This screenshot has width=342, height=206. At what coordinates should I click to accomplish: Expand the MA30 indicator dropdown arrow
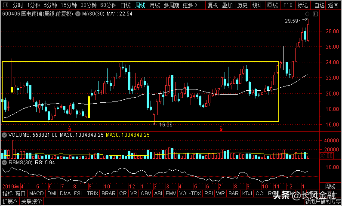pos(77,14)
